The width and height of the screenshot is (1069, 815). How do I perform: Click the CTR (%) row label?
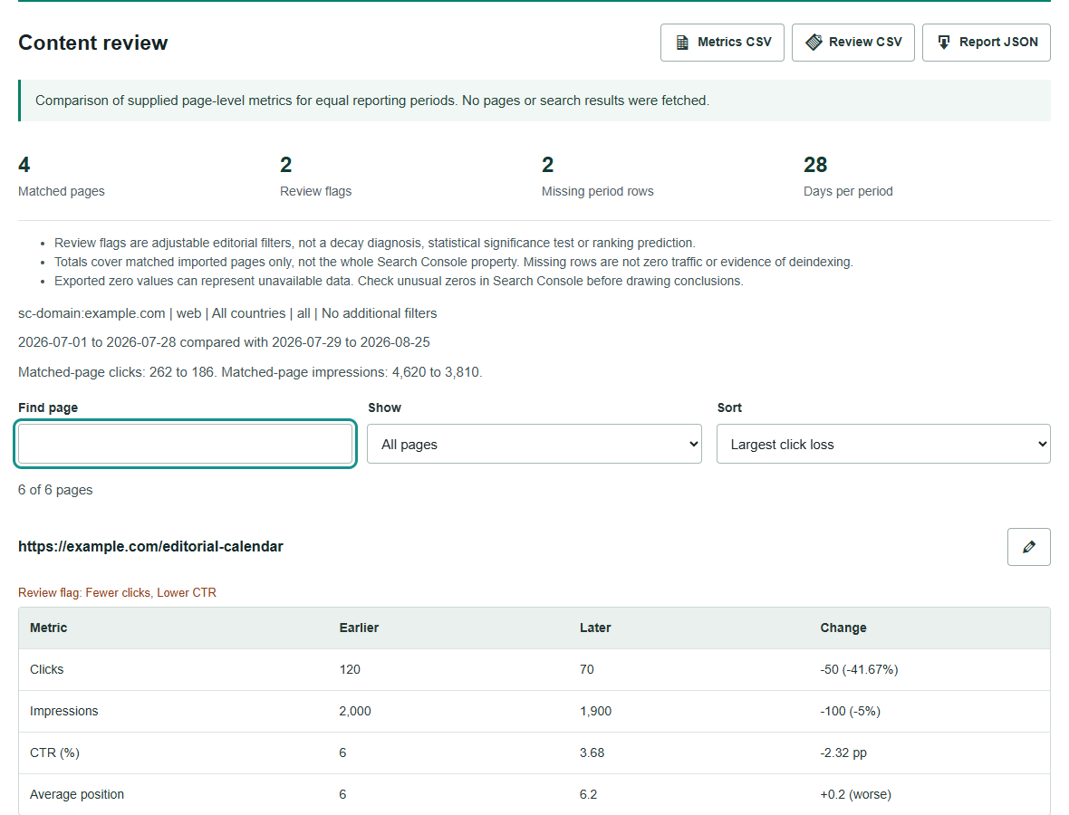point(54,753)
